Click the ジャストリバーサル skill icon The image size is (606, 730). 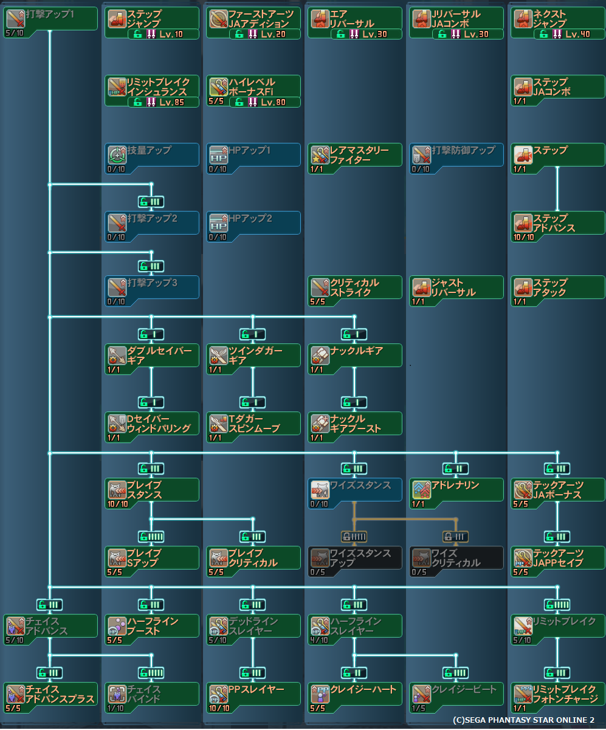(421, 288)
